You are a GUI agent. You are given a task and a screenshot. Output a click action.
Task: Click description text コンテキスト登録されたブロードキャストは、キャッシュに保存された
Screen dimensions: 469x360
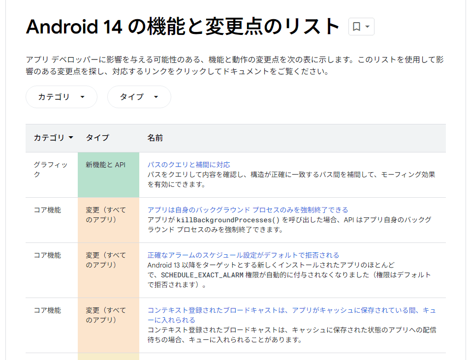click(x=292, y=335)
